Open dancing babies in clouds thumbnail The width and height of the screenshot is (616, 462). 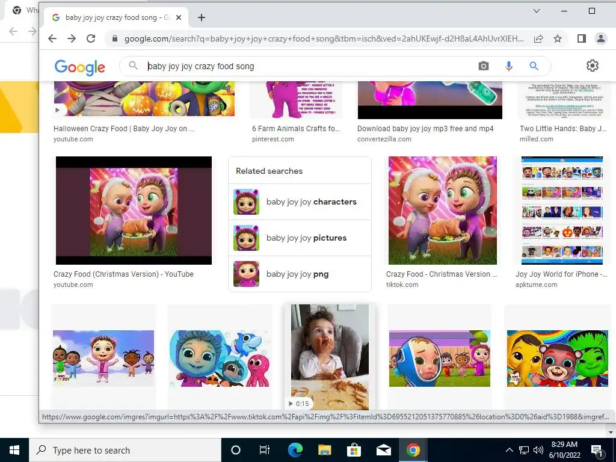pyautogui.click(x=103, y=359)
